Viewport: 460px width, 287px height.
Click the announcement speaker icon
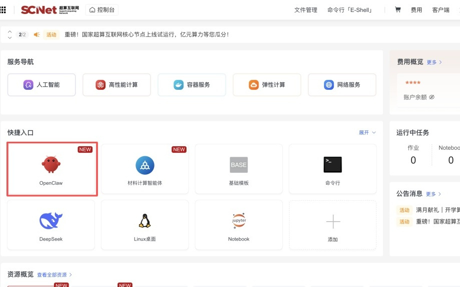(x=36, y=34)
